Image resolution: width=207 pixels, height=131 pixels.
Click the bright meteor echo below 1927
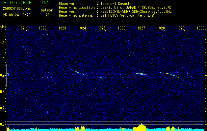[142, 74]
